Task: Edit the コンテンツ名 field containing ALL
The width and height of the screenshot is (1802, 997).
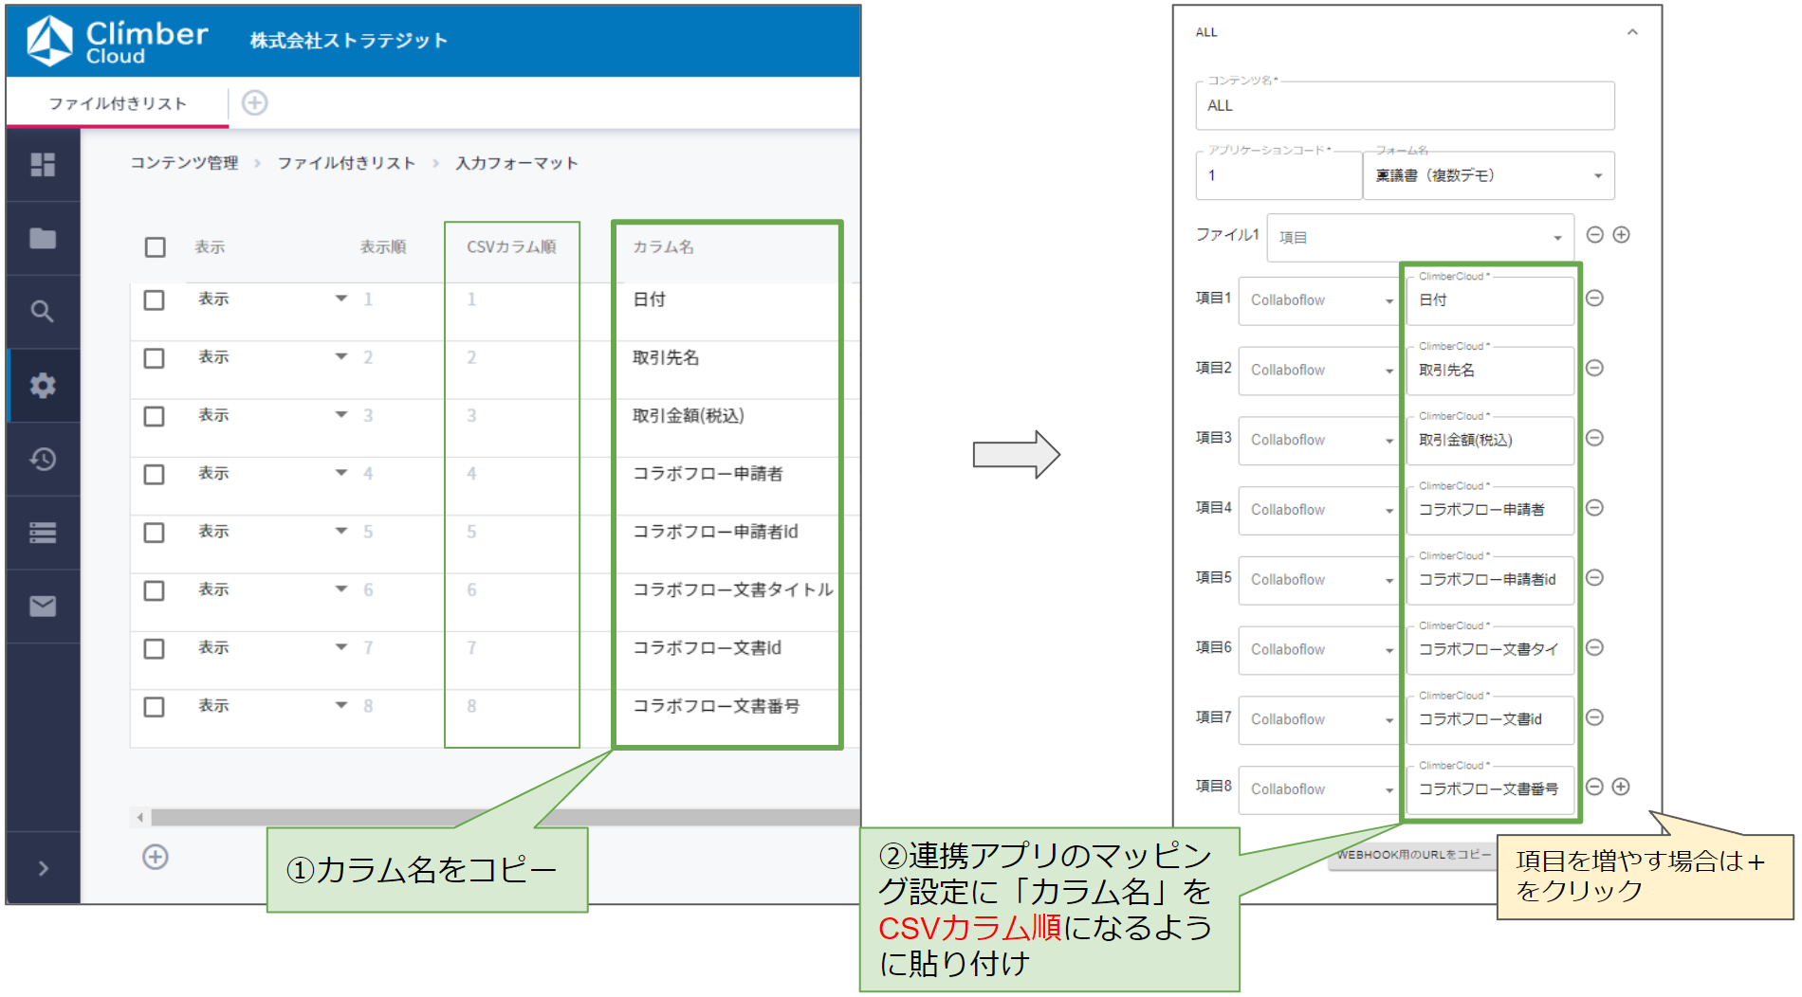Action: click(x=1405, y=105)
